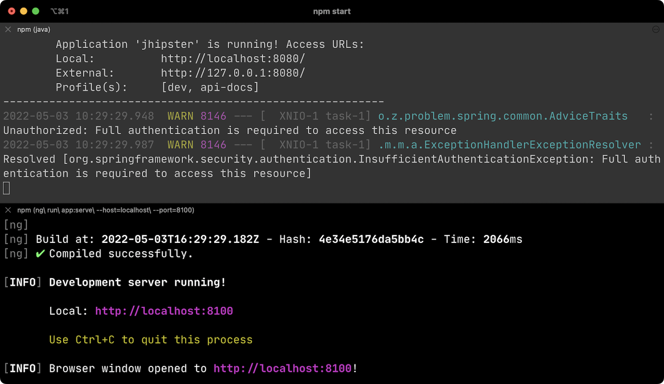Select the npm ng run app:serve pane title
This screenshot has width=664, height=384.
[x=105, y=210]
